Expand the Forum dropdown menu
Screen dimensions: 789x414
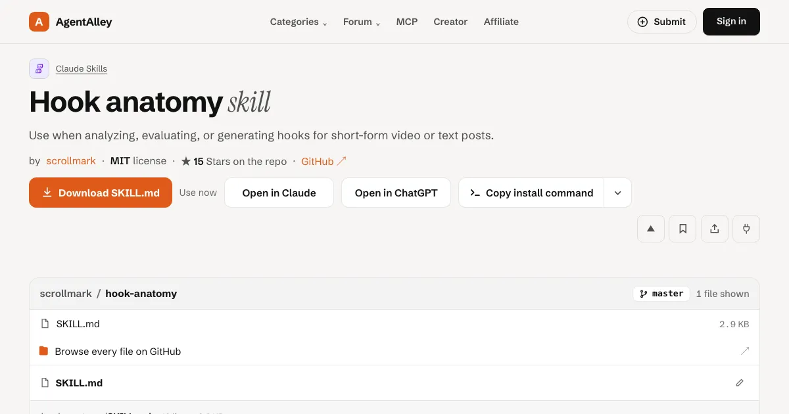click(x=362, y=22)
